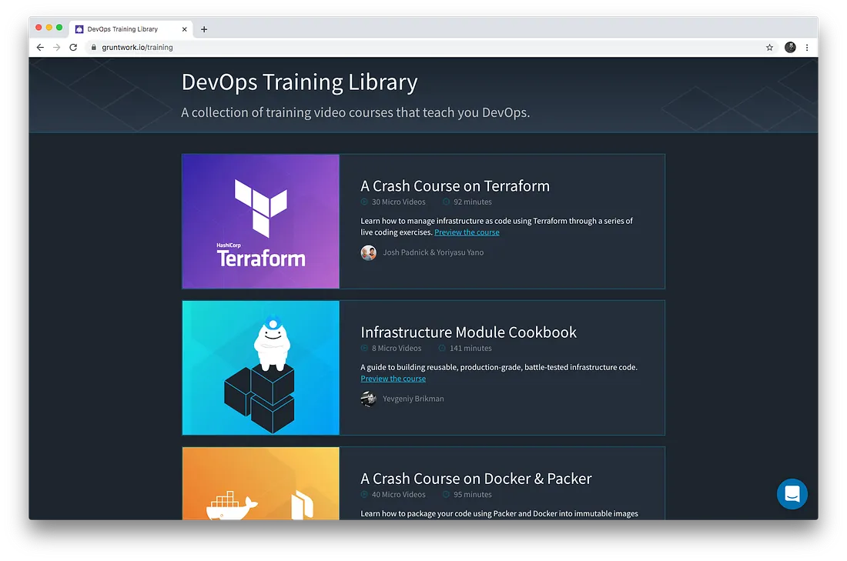The width and height of the screenshot is (847, 561).
Task: Click the padlock site info icon
Action: 93,48
